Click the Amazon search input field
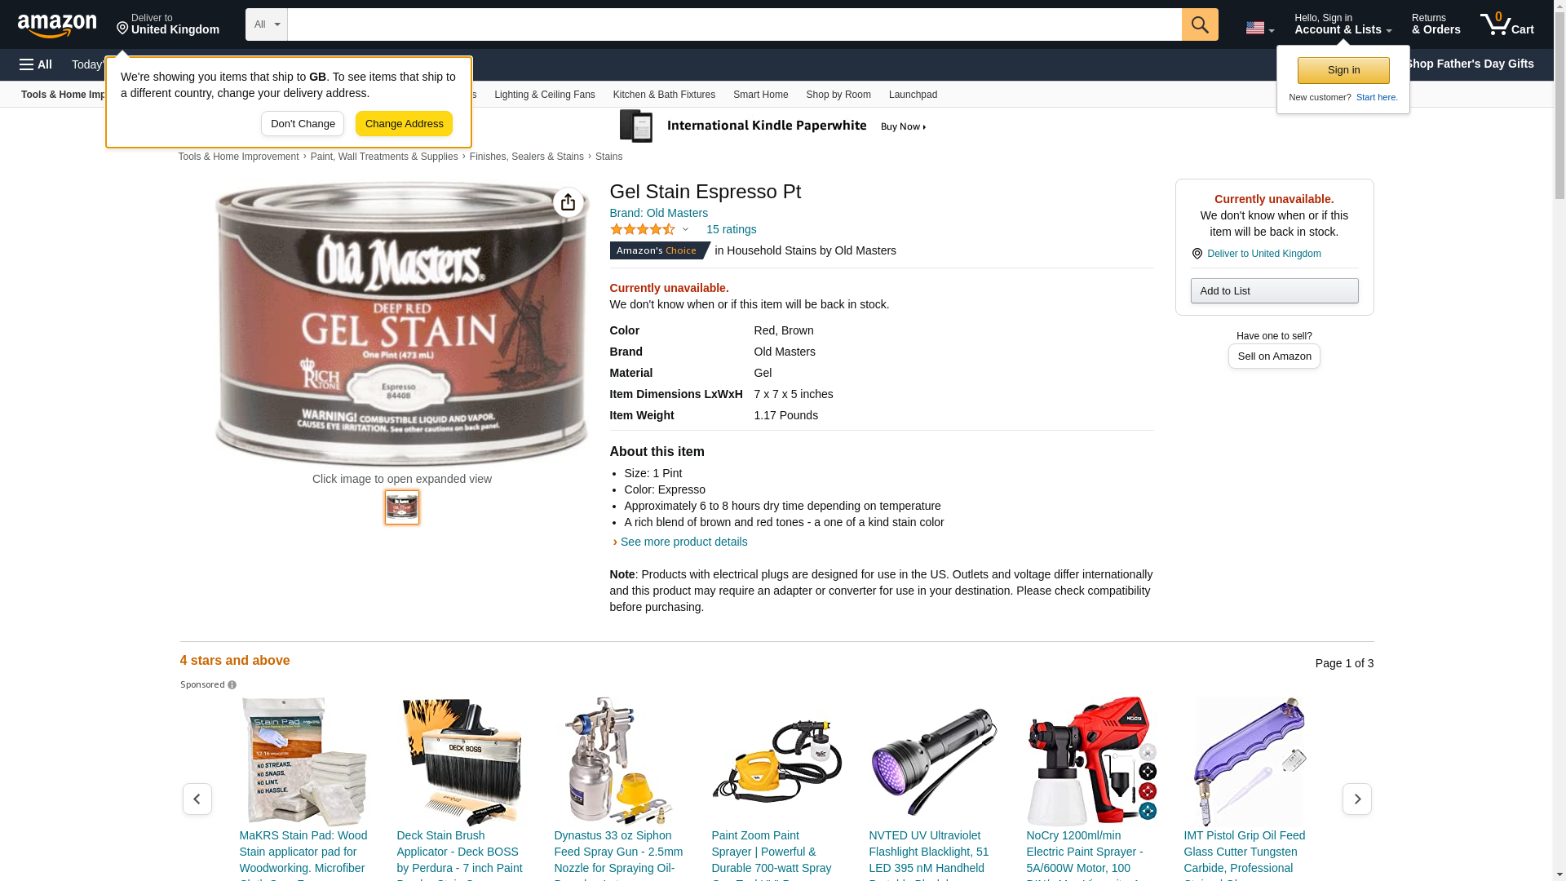 coord(735,24)
